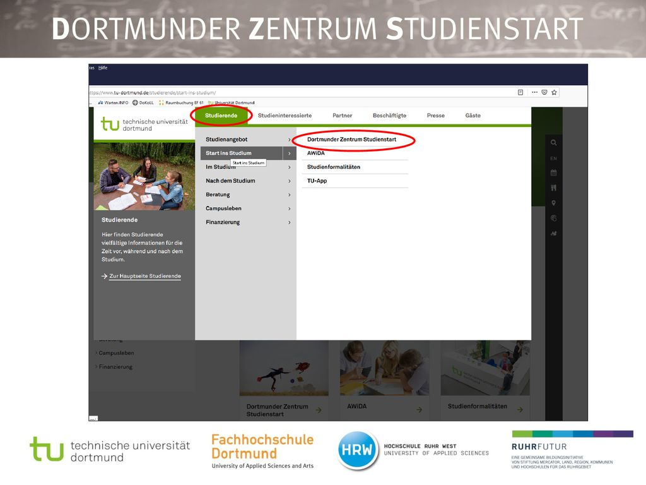The image size is (646, 485).
Task: Select the Studierende tab
Action: click(x=221, y=116)
